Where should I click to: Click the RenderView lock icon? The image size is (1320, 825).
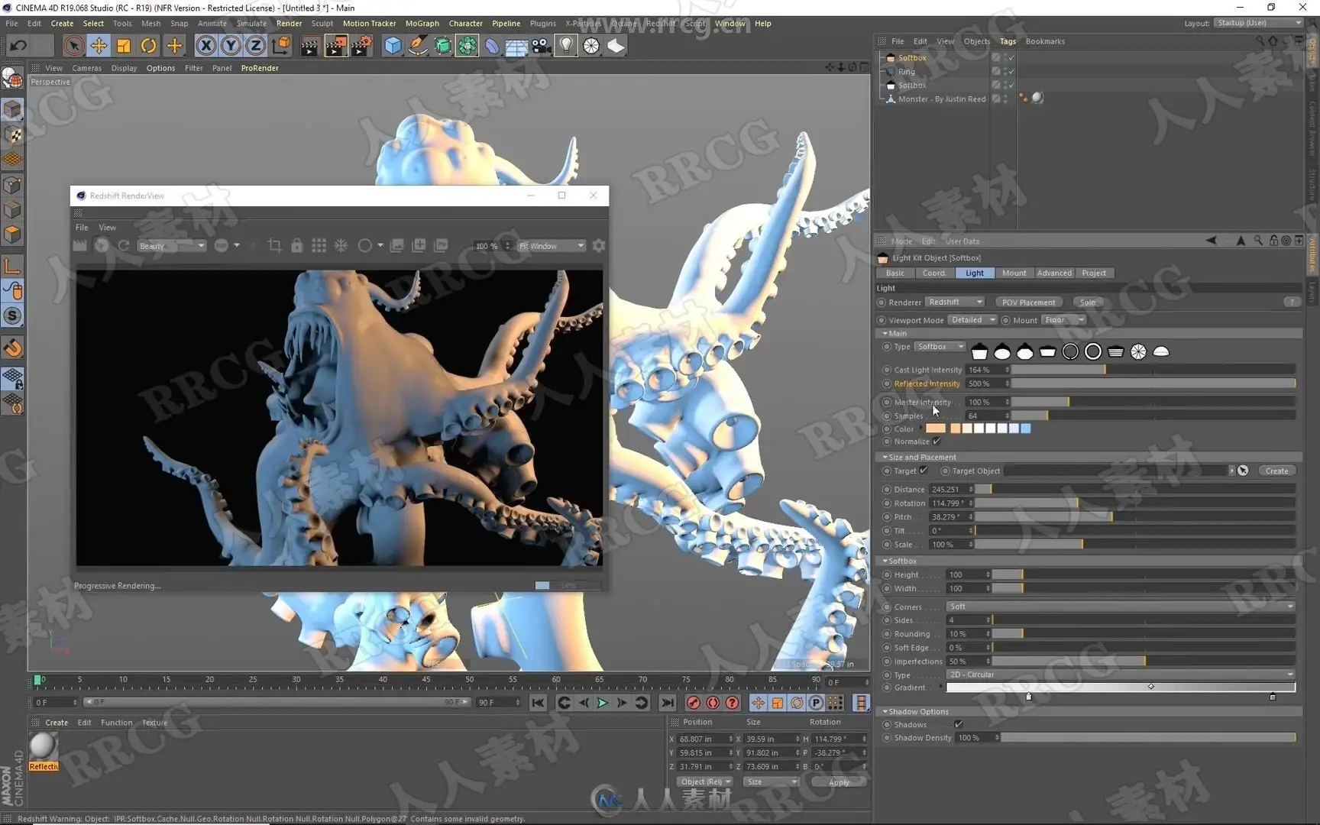coord(297,245)
